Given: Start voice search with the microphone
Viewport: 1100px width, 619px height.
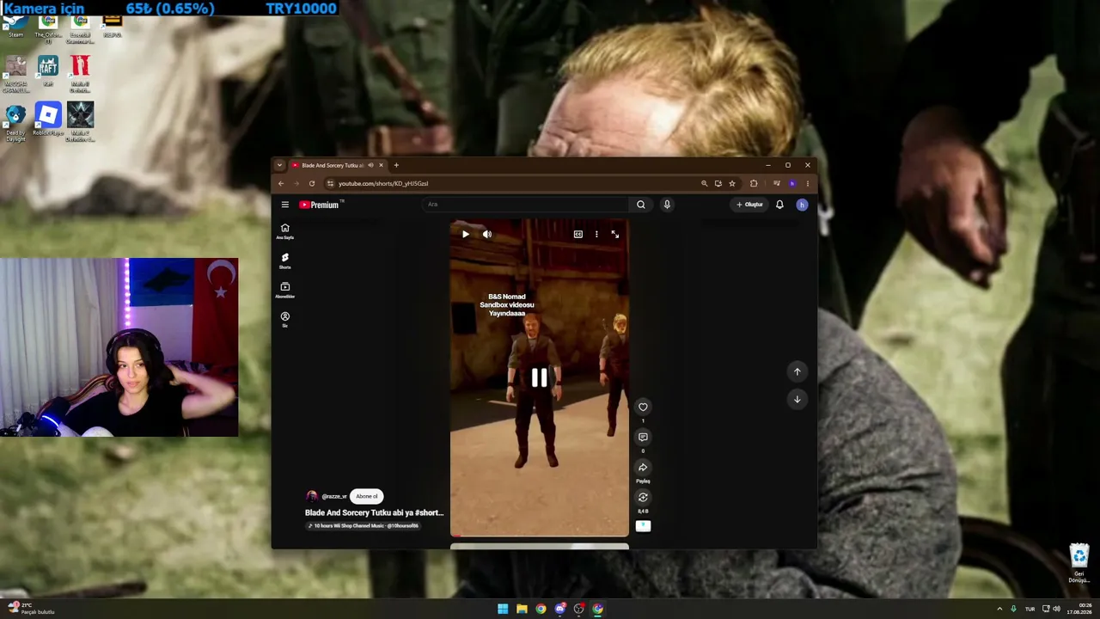Looking at the screenshot, I should pos(667,205).
